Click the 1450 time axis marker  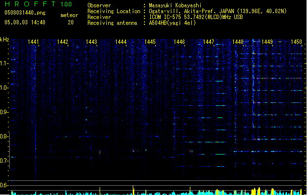click(296, 42)
